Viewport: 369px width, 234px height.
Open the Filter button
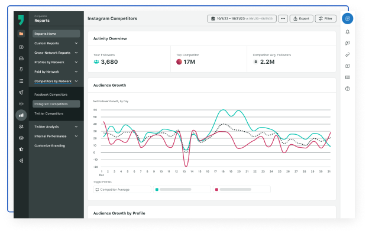coord(325,18)
